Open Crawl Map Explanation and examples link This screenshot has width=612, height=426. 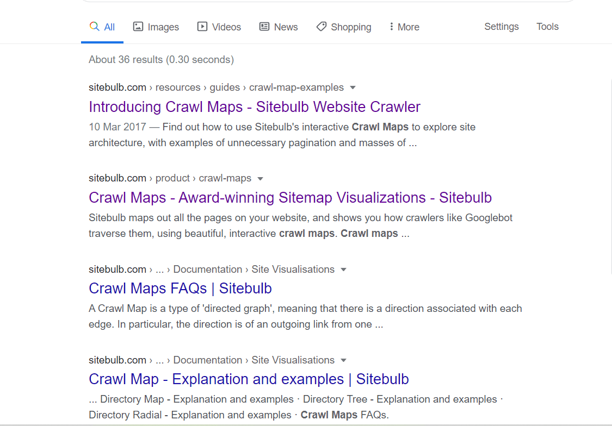pos(249,379)
